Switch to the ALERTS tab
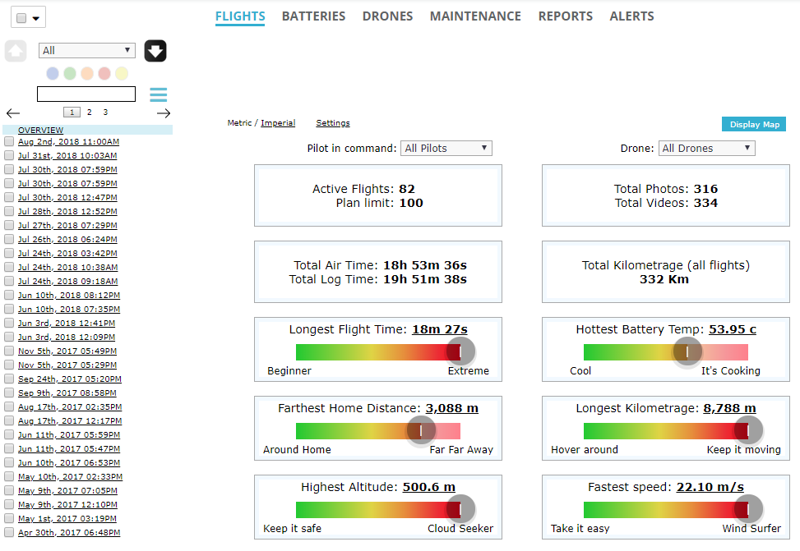 631,16
